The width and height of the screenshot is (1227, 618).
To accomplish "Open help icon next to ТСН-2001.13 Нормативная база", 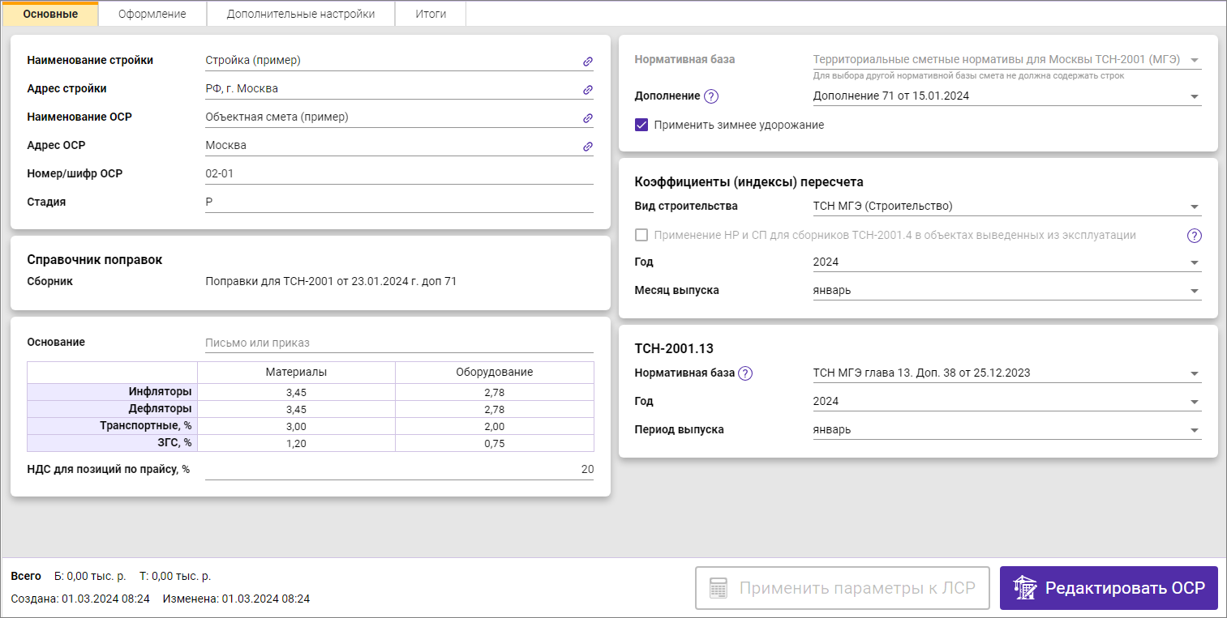I will [745, 373].
